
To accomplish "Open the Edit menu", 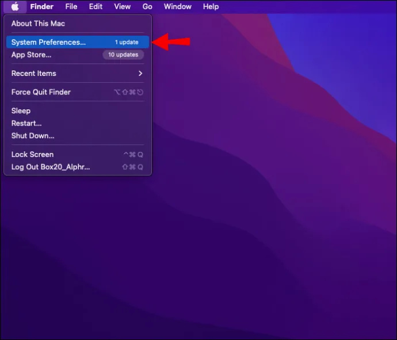I will 96,6.
